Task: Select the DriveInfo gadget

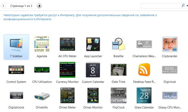Action: pos(42,98)
